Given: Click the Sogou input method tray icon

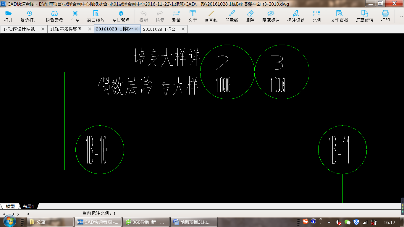Looking at the screenshot, I should 306,221.
